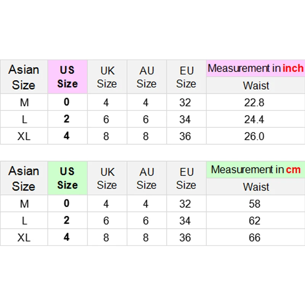This screenshot has width=305, height=305.
Task: Click the Asian Size header in top table
Action: 24,77
